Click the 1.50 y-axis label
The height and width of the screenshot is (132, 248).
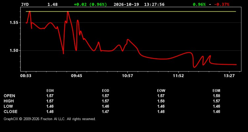(x=14, y=50)
